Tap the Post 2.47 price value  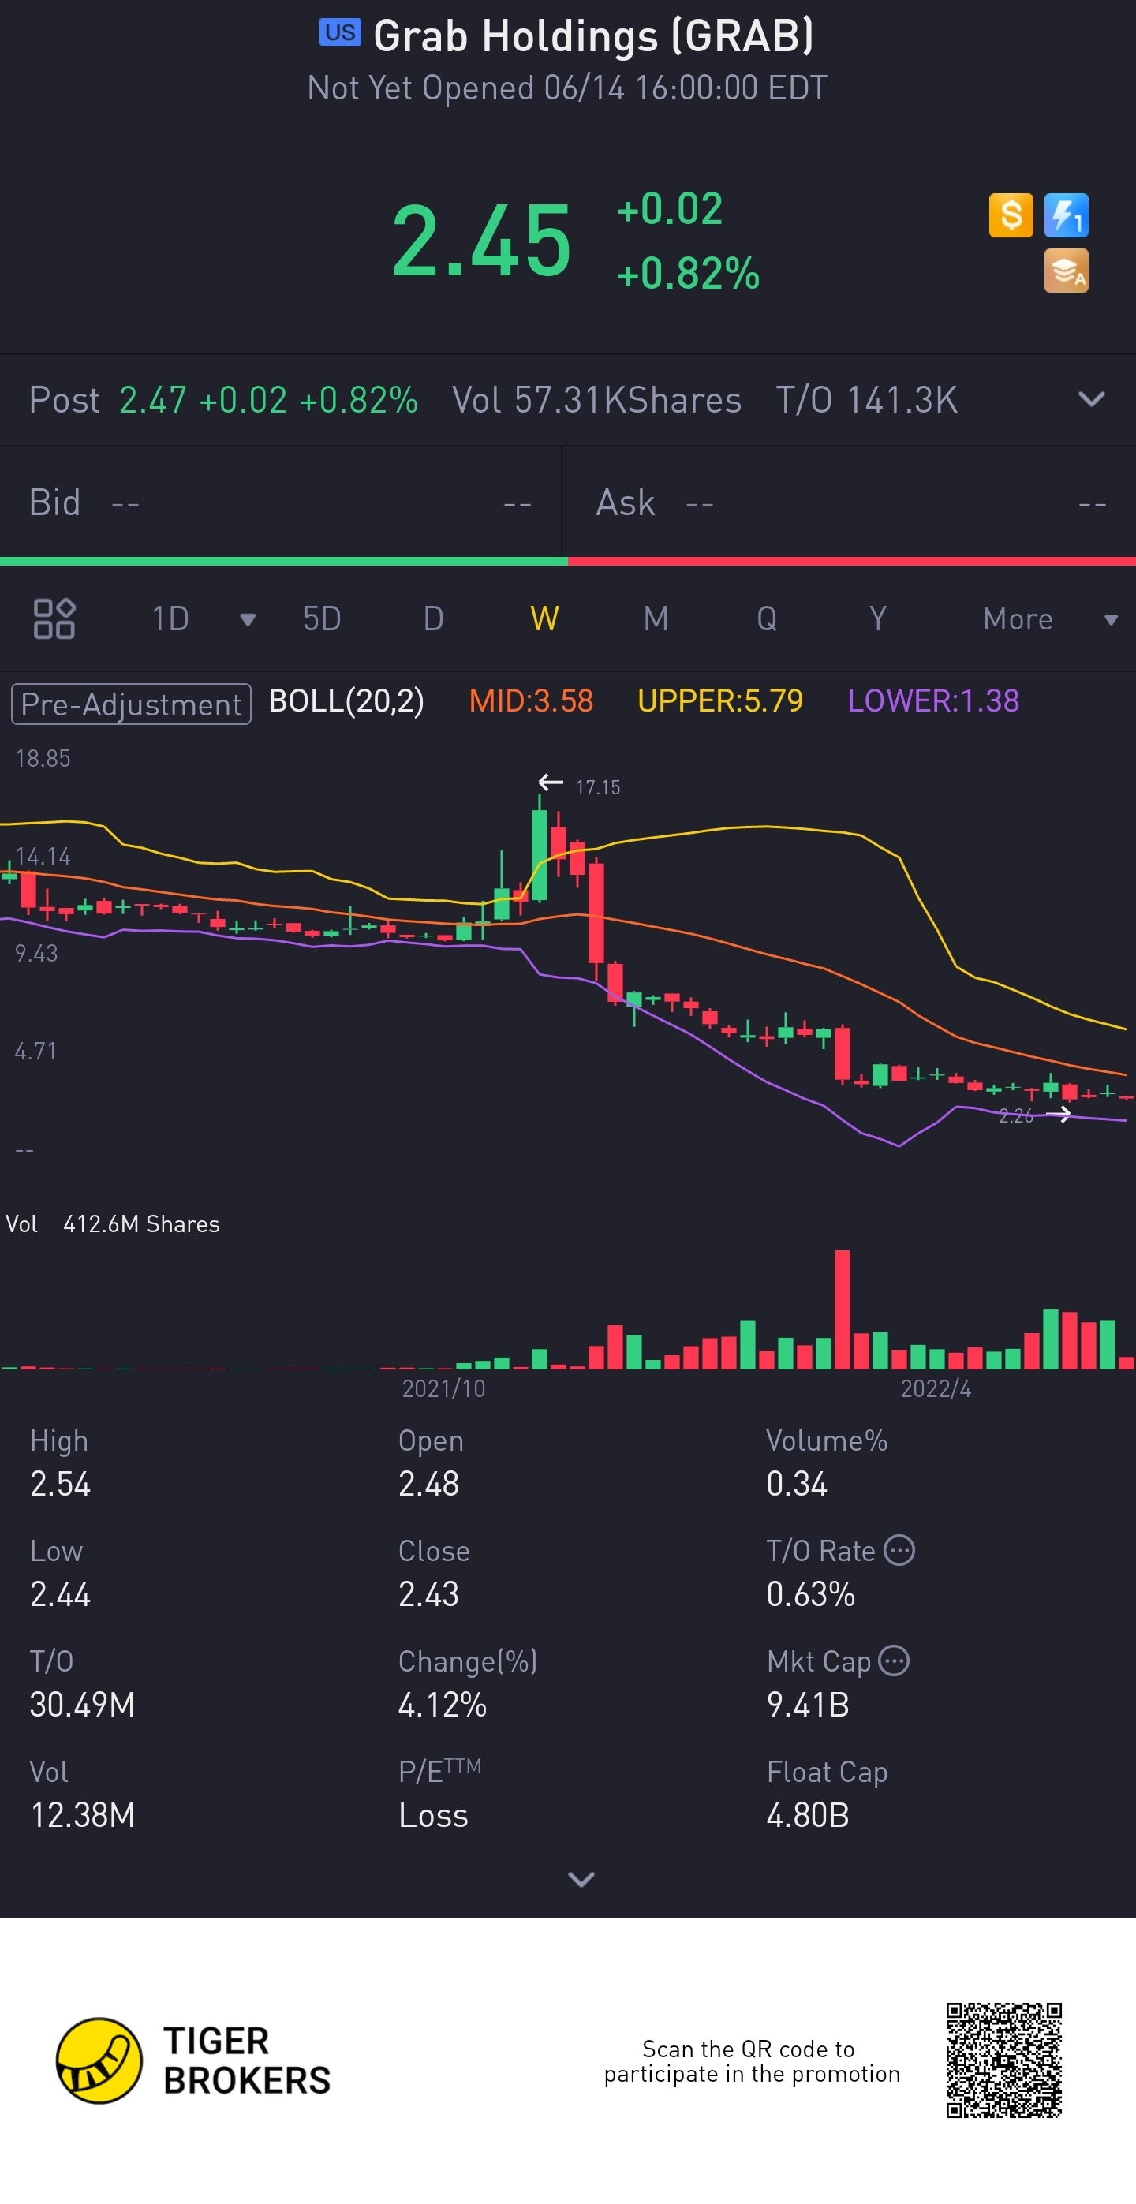pyautogui.click(x=152, y=400)
